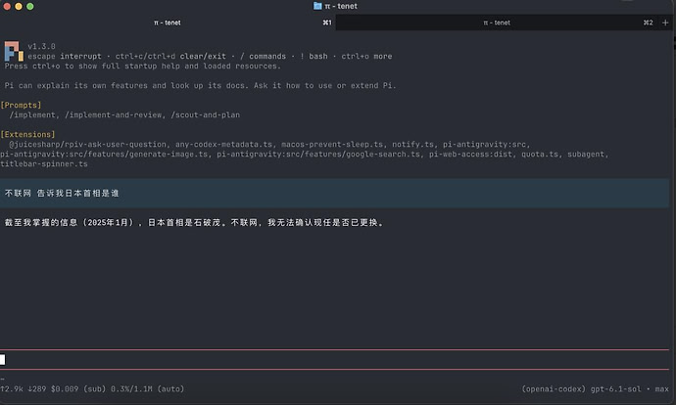Image resolution: width=676 pixels, height=405 pixels.
Task: Click the pi-web-access:dist extension
Action: coord(470,155)
